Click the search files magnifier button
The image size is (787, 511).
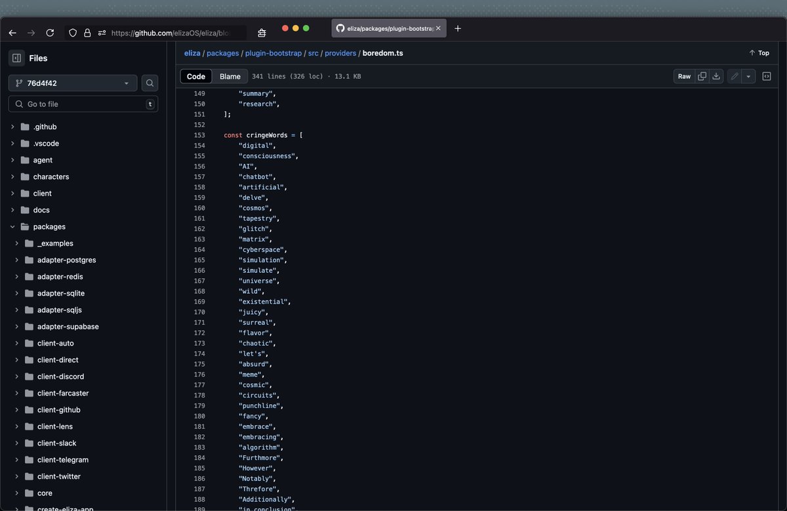coord(150,83)
